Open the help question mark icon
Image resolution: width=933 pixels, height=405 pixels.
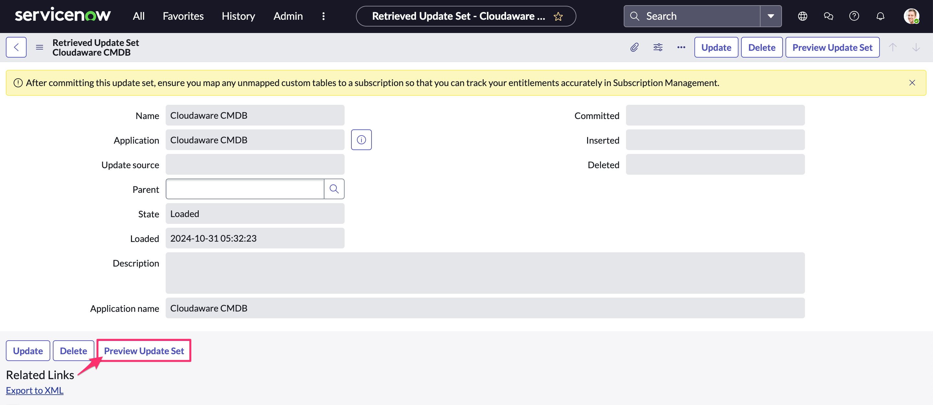click(855, 16)
